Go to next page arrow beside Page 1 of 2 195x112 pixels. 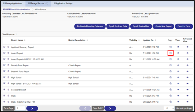click(110, 108)
